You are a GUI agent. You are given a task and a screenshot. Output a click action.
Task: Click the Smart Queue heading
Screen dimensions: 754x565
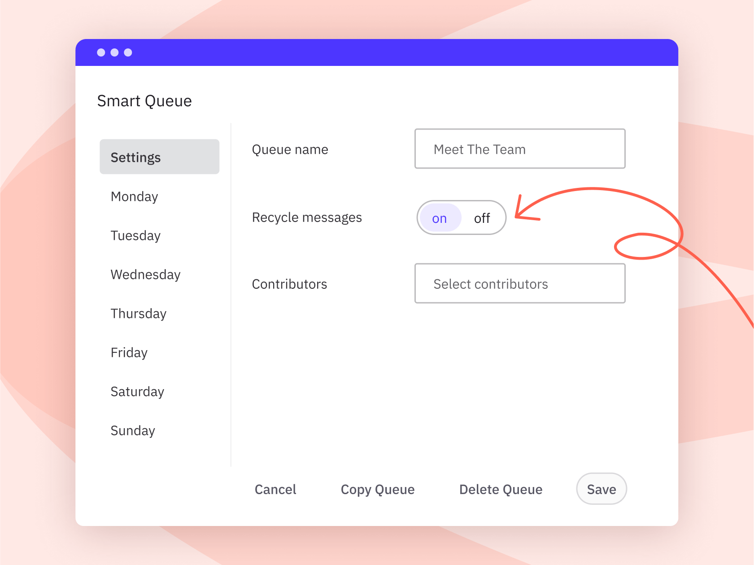point(144,101)
